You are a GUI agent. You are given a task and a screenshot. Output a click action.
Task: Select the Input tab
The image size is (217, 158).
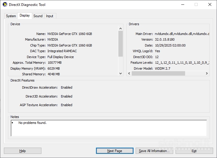(x=50, y=16)
